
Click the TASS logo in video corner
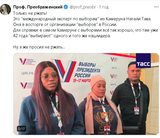pyautogui.click(x=143, y=61)
